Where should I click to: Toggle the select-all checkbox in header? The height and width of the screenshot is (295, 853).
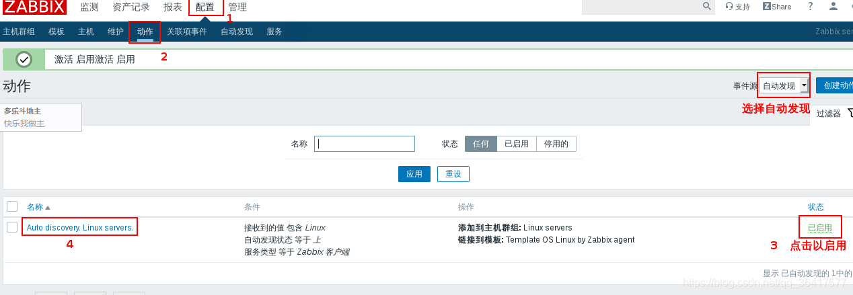(12, 206)
